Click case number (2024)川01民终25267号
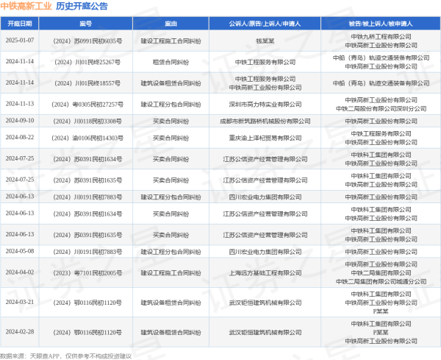Image resolution: width=441 pixels, height=360 pixels. point(87,62)
